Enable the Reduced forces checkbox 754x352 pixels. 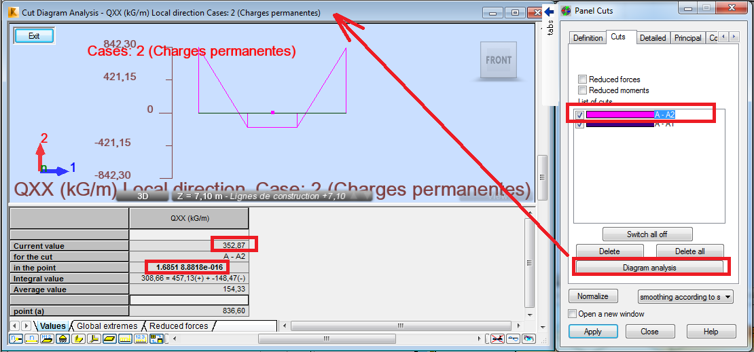pos(582,80)
